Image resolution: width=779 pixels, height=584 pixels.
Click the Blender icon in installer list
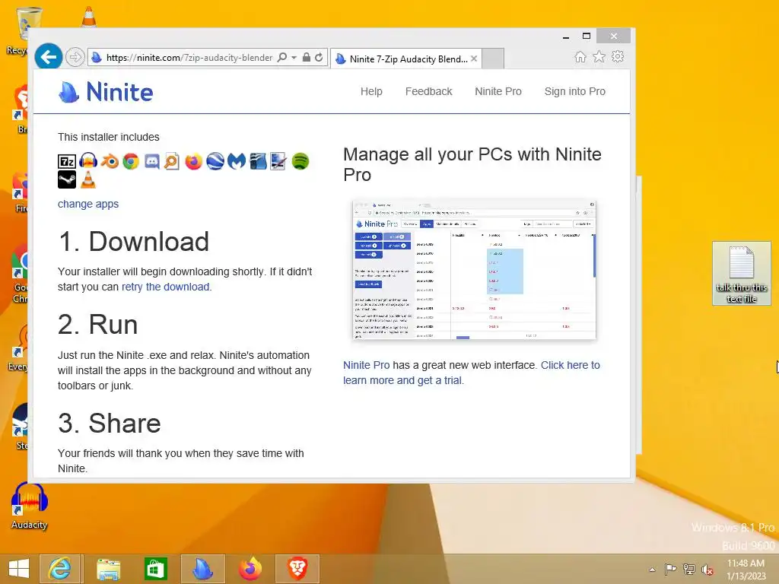click(x=110, y=161)
